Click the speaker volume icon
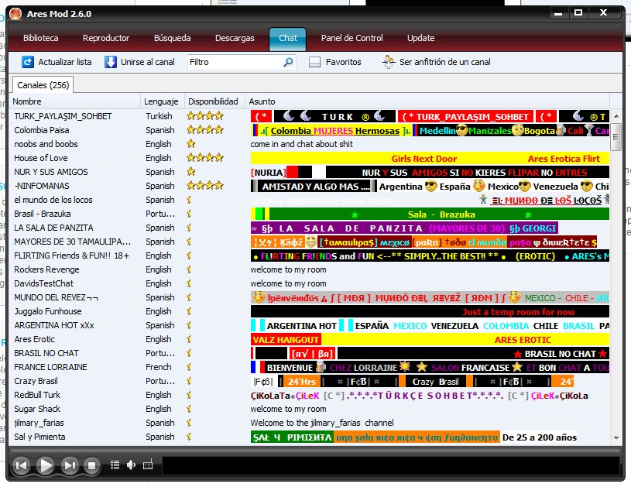631x487 pixels. 131,465
